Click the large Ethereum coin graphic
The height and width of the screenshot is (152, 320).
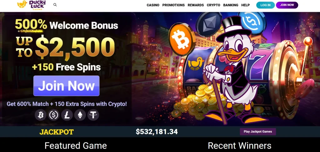209,24
